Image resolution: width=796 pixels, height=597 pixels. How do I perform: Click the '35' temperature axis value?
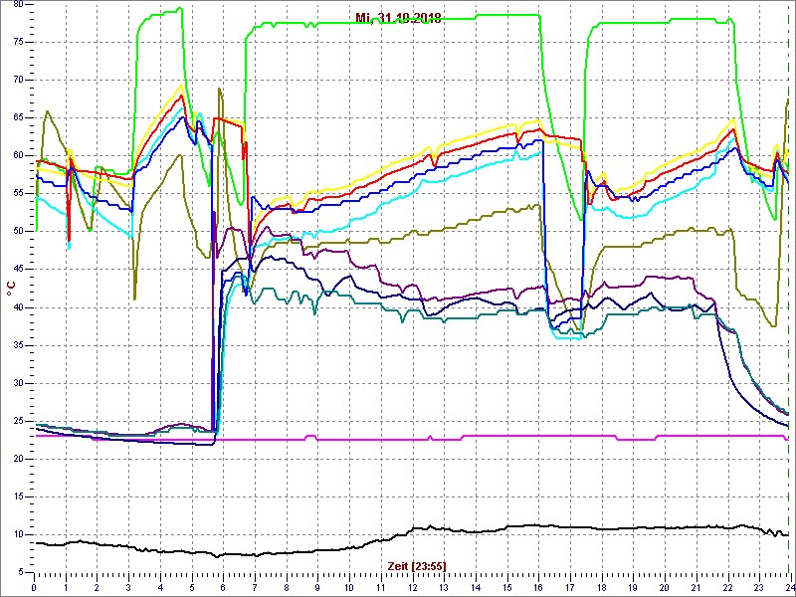(19, 345)
